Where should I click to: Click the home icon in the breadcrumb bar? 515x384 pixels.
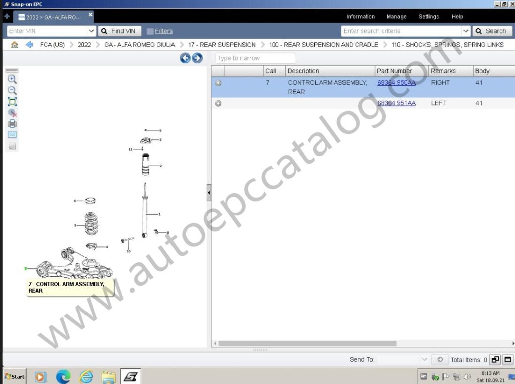[14, 44]
